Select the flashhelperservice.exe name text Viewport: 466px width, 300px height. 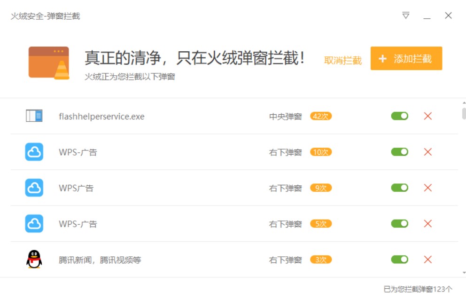pyautogui.click(x=101, y=116)
